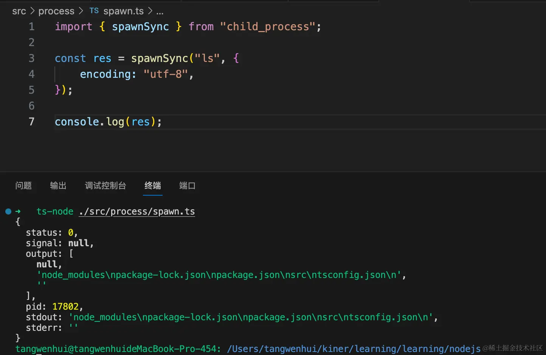Click 'spawnSync' in the import statement
Screen dimensions: 546x355
coord(140,27)
